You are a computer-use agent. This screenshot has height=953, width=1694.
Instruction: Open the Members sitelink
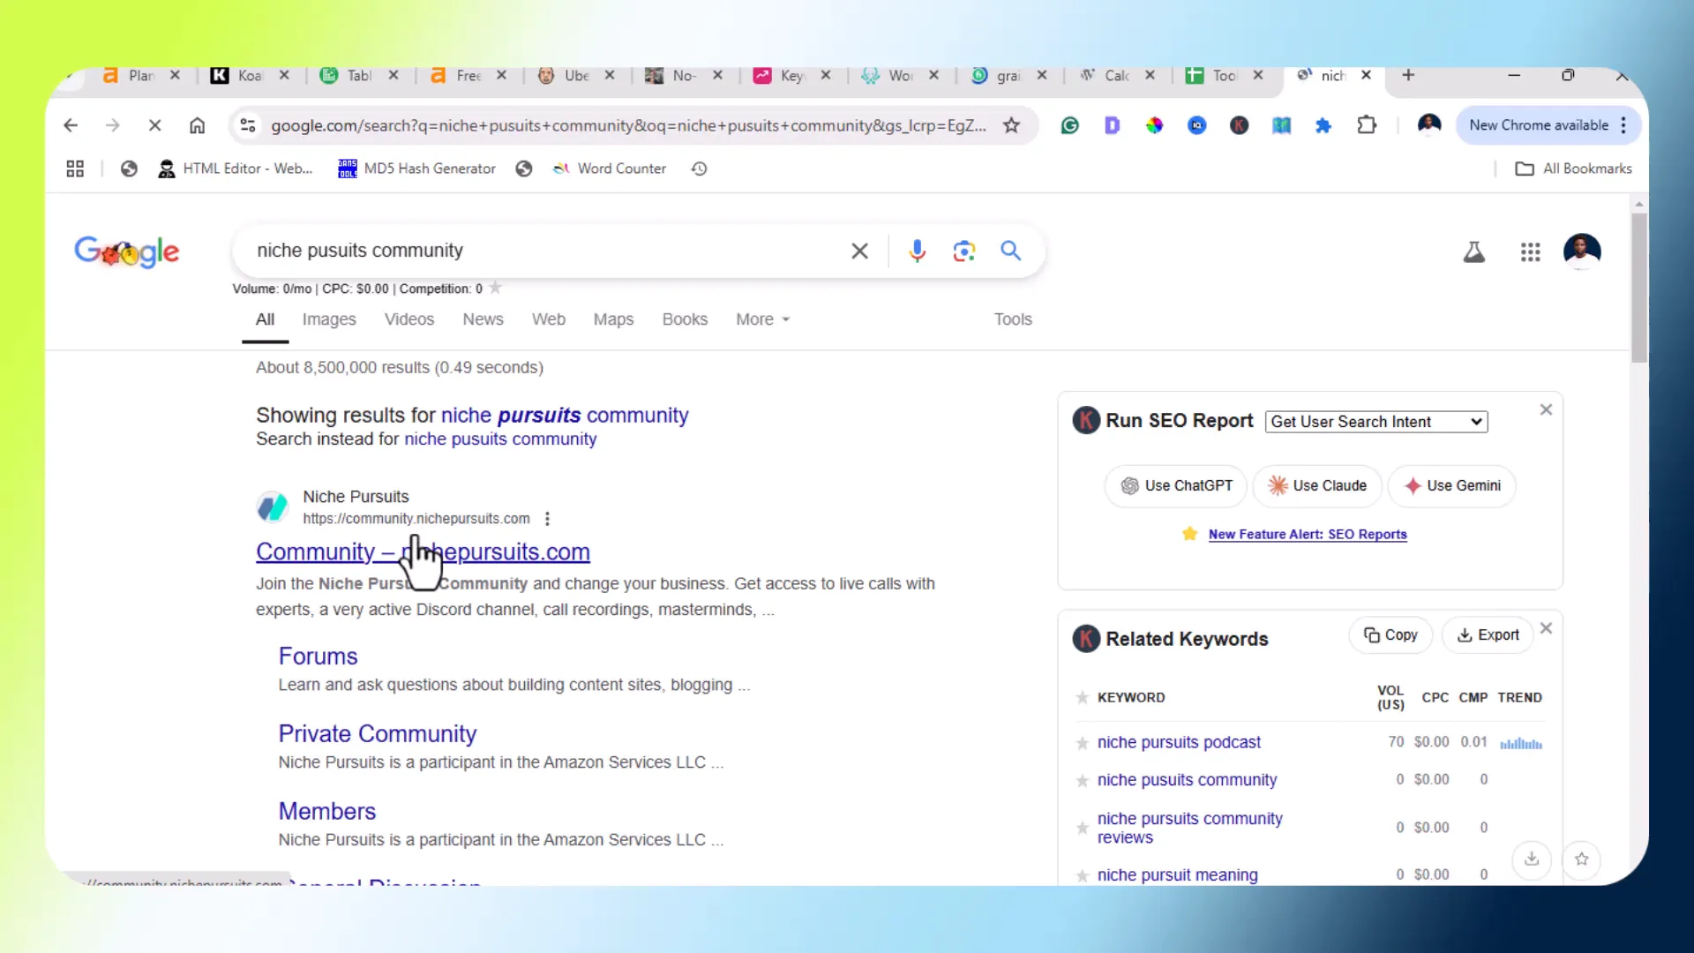326,812
